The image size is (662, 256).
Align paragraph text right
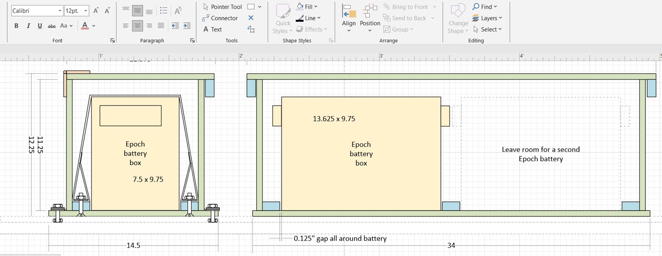pos(149,26)
